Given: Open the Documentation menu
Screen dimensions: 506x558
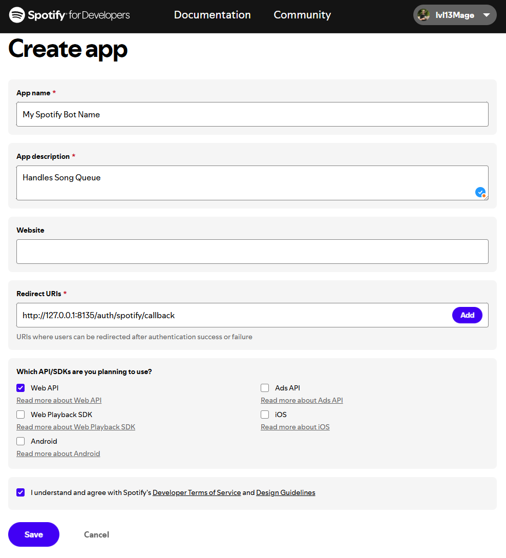Looking at the screenshot, I should pyautogui.click(x=213, y=15).
